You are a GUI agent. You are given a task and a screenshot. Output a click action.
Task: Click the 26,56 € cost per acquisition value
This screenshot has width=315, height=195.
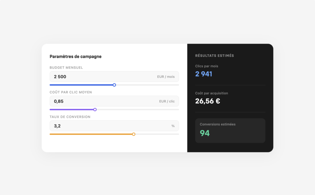point(208,101)
